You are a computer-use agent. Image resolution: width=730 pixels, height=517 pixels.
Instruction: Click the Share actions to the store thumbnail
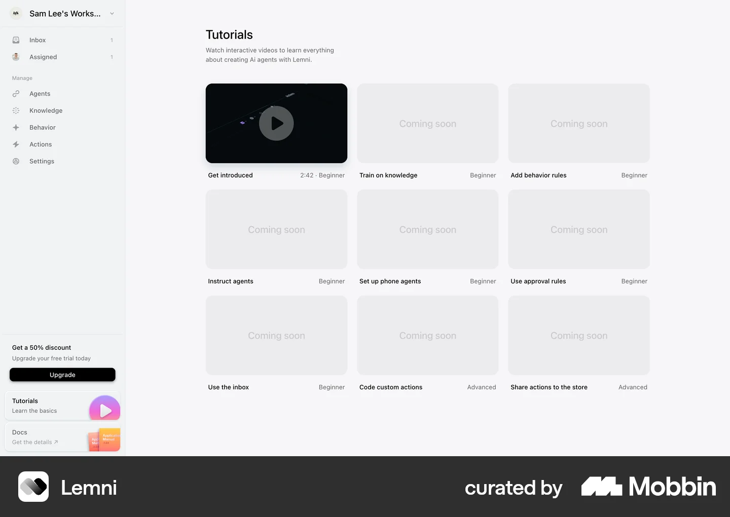pos(579,335)
